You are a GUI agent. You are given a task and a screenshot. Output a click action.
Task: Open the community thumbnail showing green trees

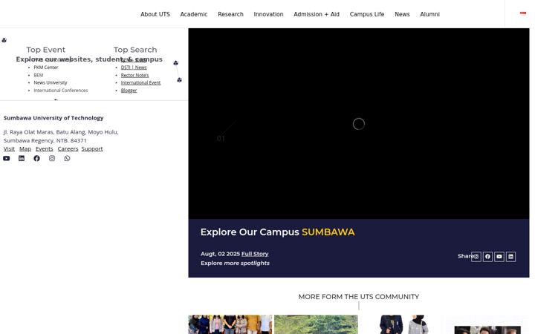coord(316,324)
